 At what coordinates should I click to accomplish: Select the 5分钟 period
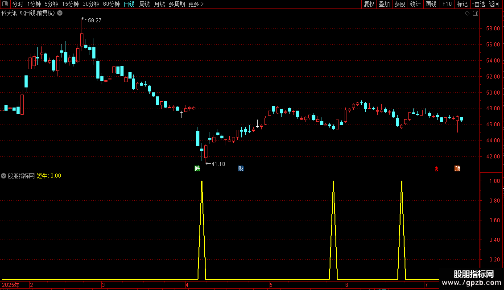pyautogui.click(x=51, y=4)
